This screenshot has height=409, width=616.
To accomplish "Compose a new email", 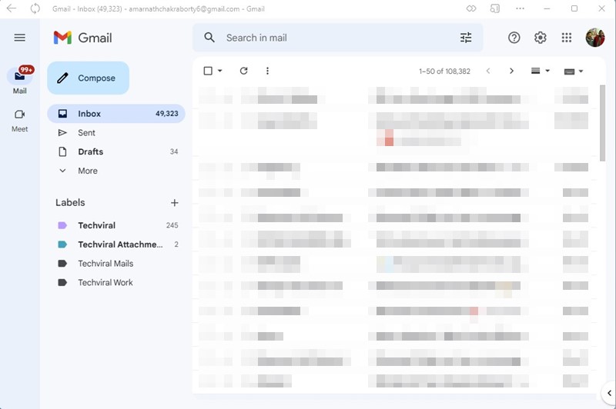I will (88, 78).
